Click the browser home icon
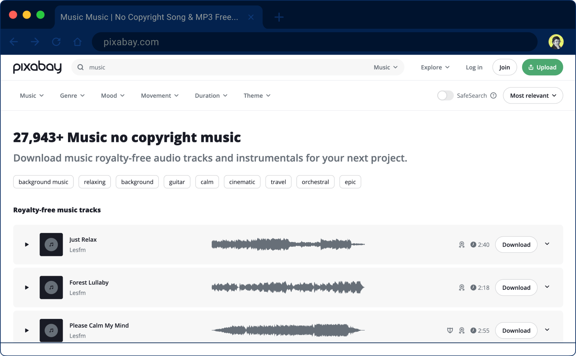Image resolution: width=576 pixels, height=356 pixels. [77, 42]
